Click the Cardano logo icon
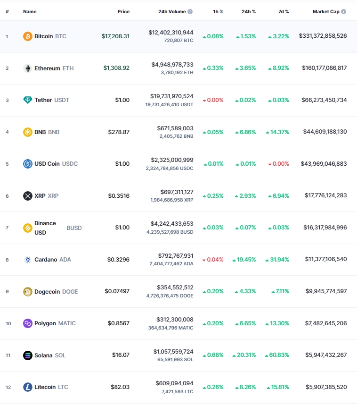Viewport: 357px width, 406px height. (28, 260)
